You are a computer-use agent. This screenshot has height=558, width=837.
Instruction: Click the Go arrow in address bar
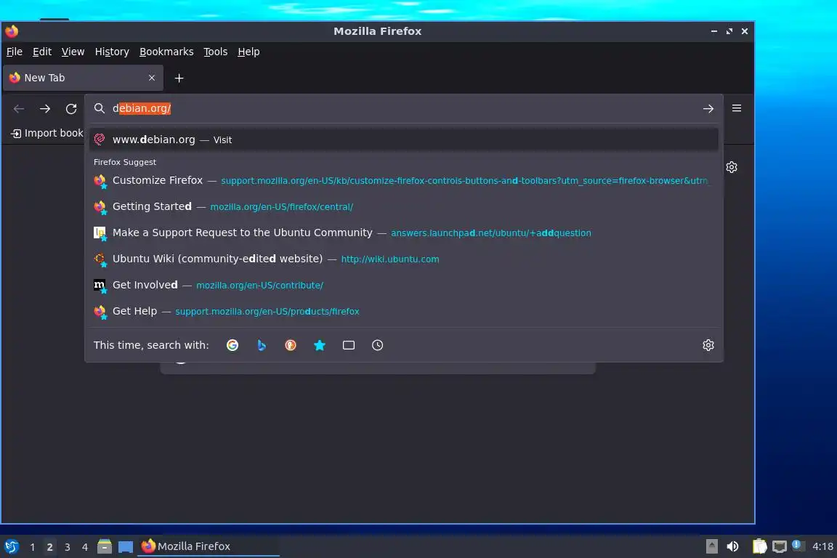pyautogui.click(x=708, y=109)
